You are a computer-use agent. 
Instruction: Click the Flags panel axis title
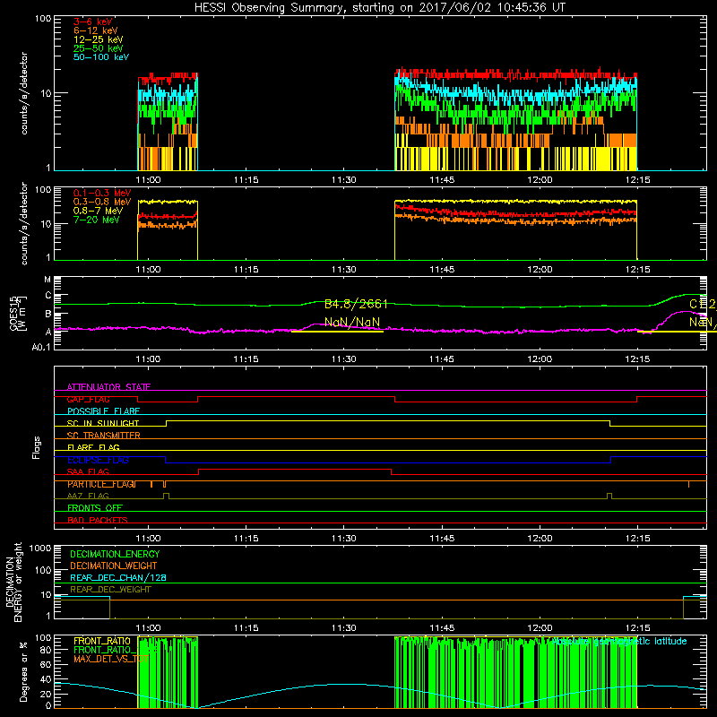[x=37, y=447]
